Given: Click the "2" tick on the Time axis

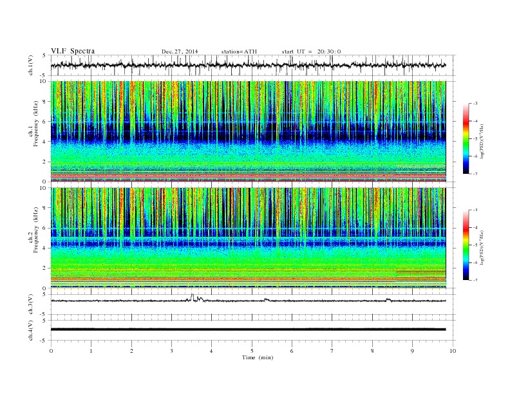Looking at the screenshot, I should pyautogui.click(x=131, y=351).
